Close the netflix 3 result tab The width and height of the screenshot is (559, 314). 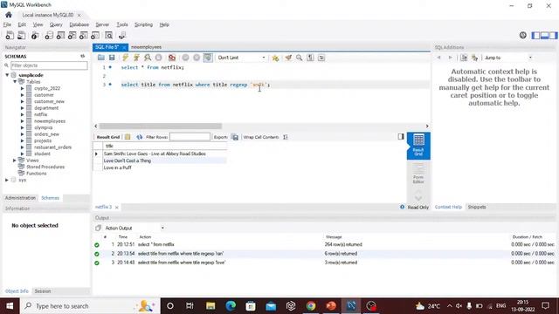(x=116, y=208)
